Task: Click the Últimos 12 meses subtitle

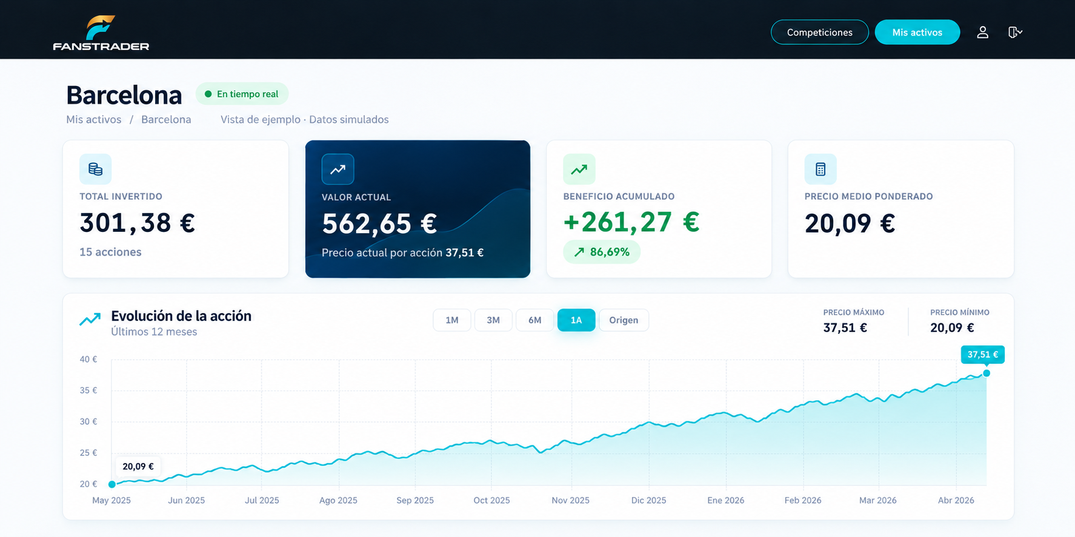Action: [x=154, y=332]
